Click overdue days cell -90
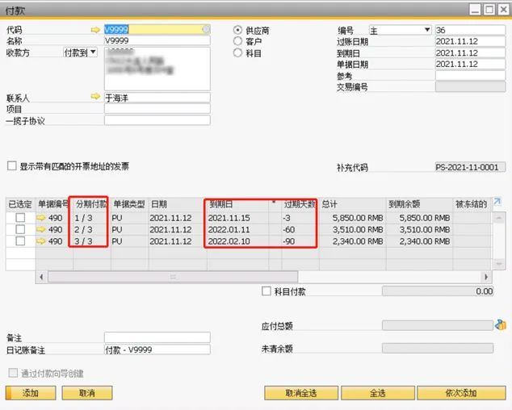 click(300, 241)
